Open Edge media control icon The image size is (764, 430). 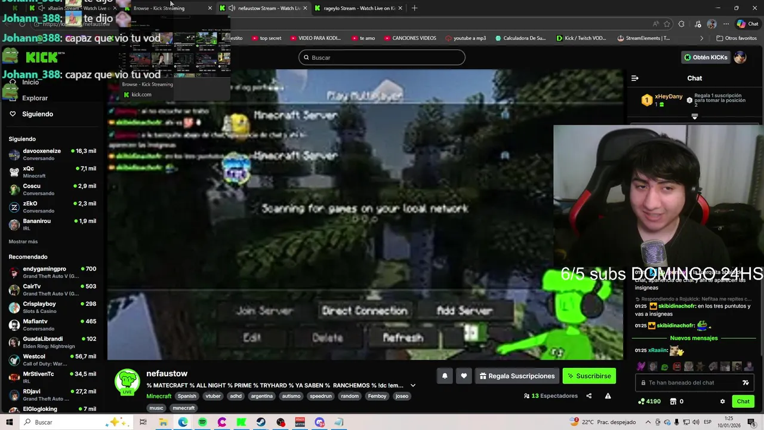pos(697,24)
